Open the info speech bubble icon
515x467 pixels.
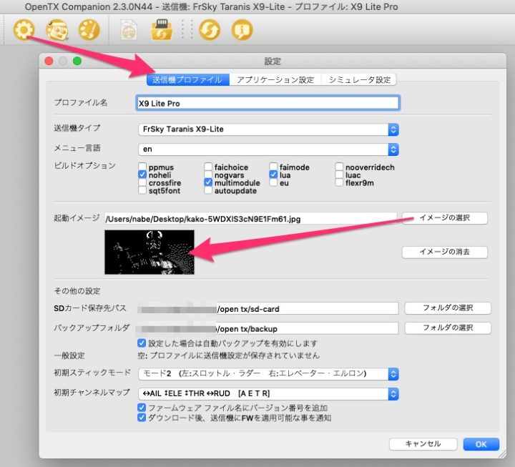242,30
